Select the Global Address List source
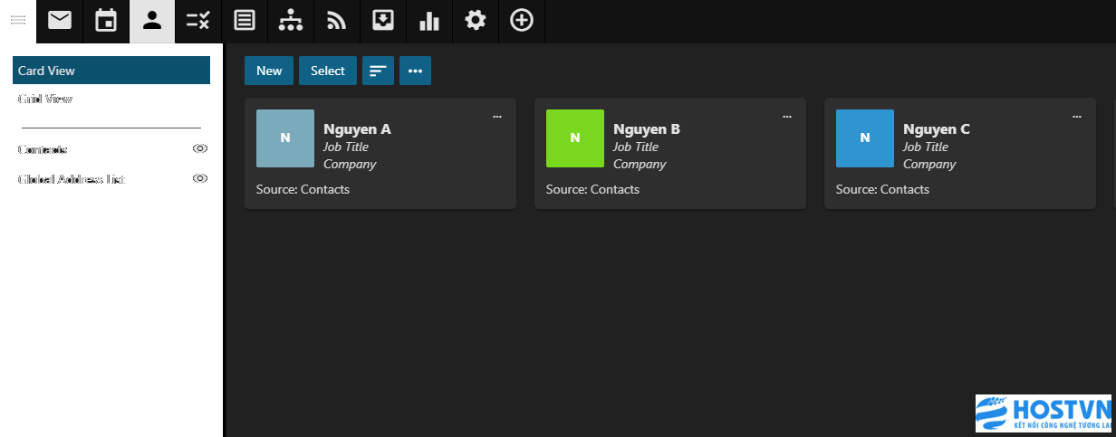 (x=72, y=179)
